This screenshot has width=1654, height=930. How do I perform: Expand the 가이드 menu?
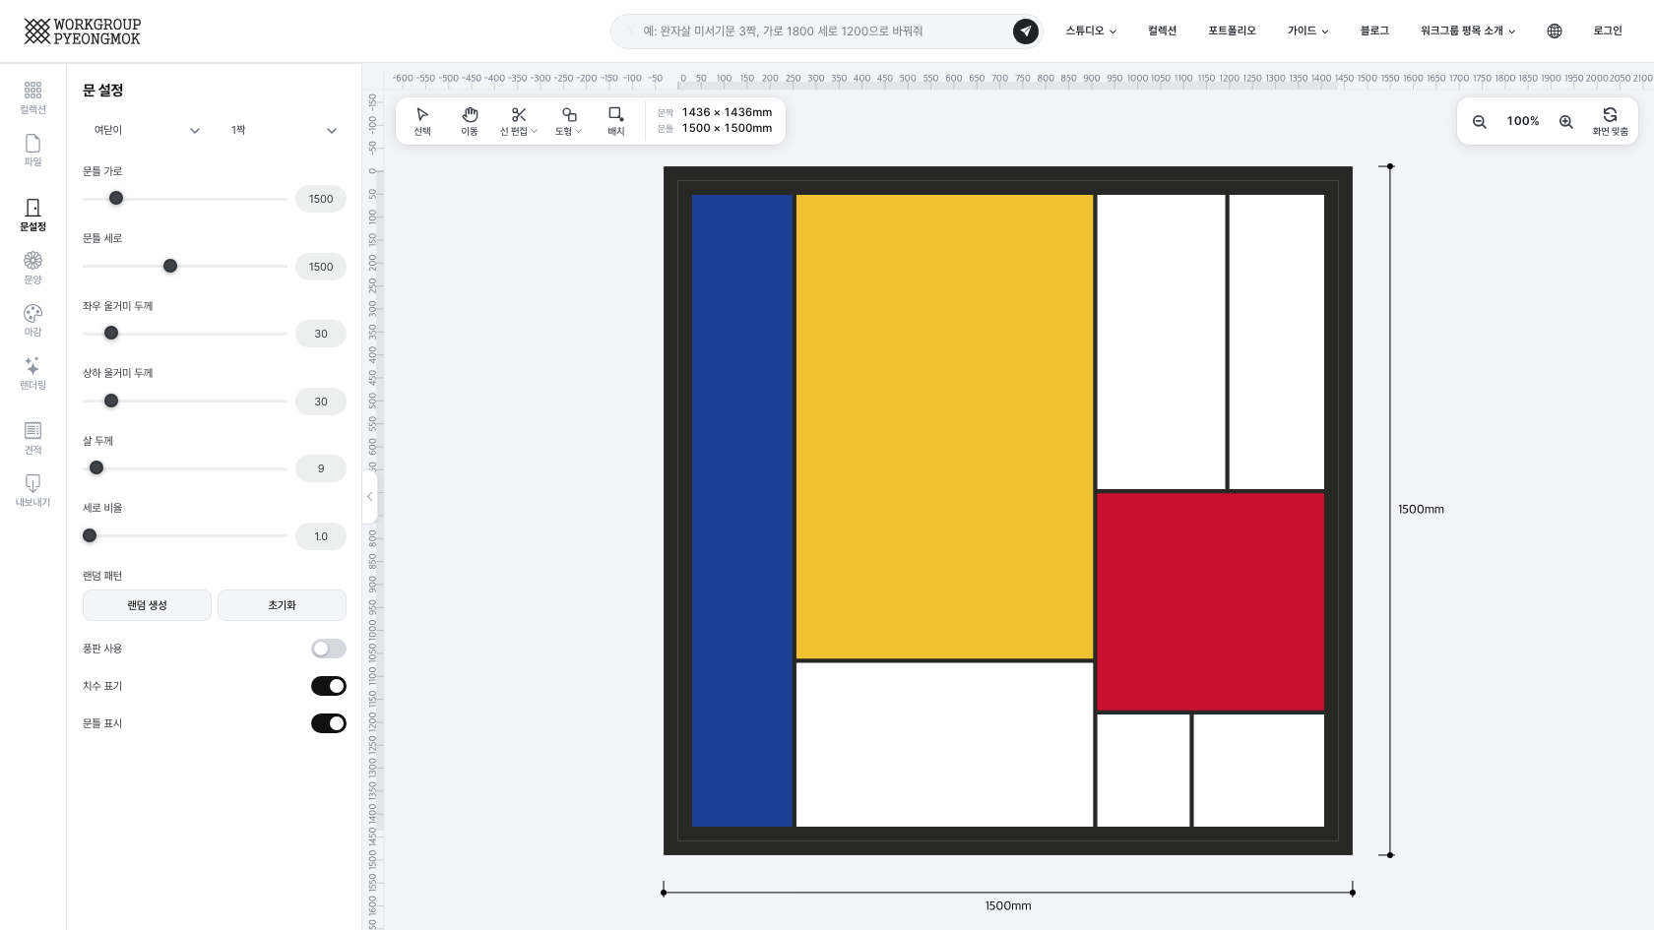click(1308, 31)
